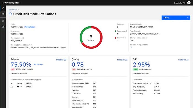The width and height of the screenshot is (193, 108).
Task: Open number of explanations link 10
Action: point(131,47)
